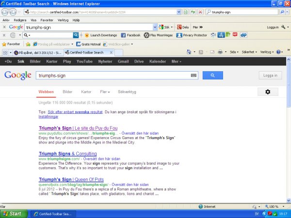The width and height of the screenshot is (291, 218).
Task: Click Sök efter enbart svenska resultat link
Action: (x=75, y=112)
